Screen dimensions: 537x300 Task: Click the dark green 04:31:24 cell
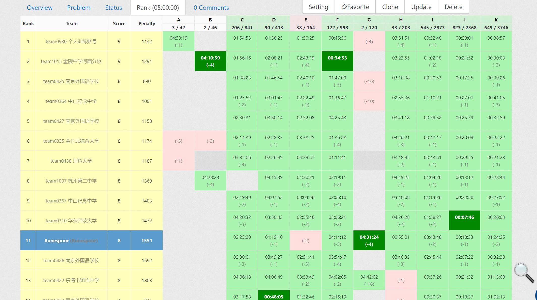click(369, 240)
